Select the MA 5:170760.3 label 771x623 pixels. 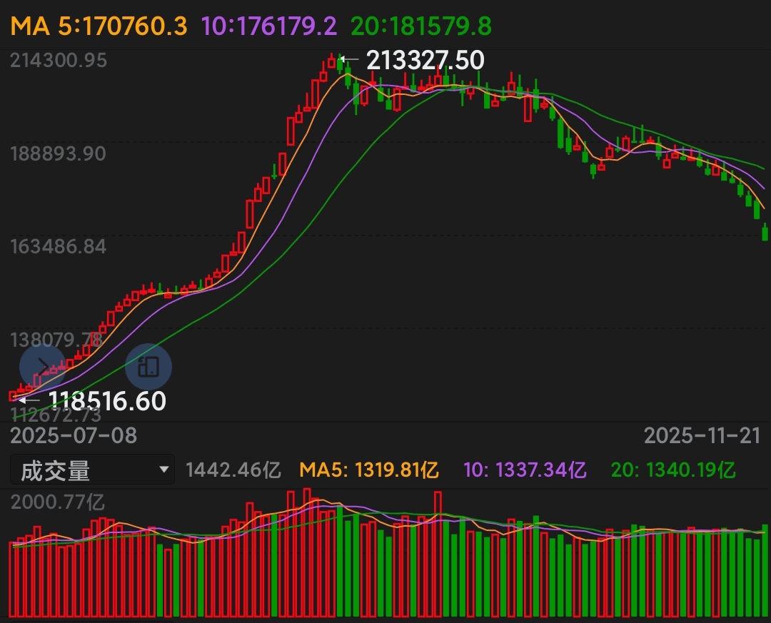point(99,26)
